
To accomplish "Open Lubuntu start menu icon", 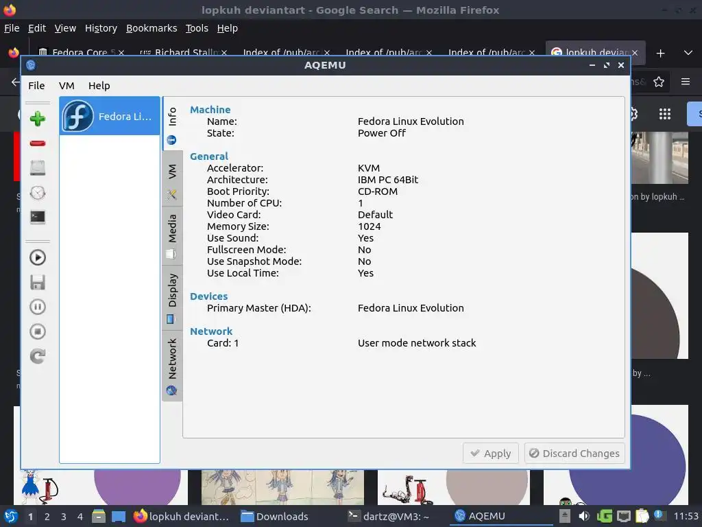I will click(x=11, y=516).
